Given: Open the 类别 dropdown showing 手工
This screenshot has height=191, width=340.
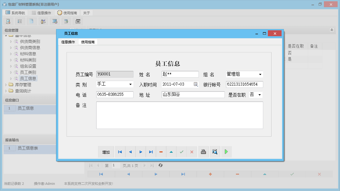Looking at the screenshot, I should pyautogui.click(x=131, y=84).
